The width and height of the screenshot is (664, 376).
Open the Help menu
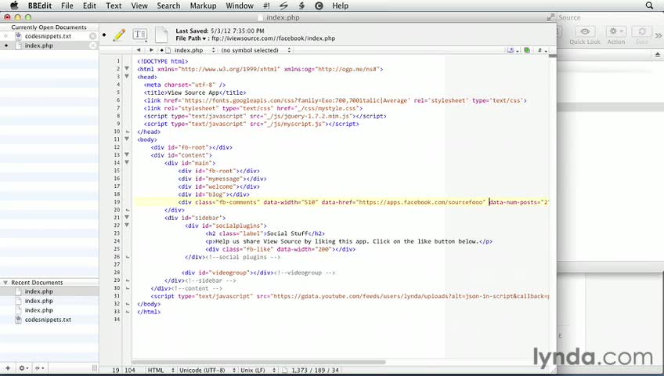click(340, 5)
